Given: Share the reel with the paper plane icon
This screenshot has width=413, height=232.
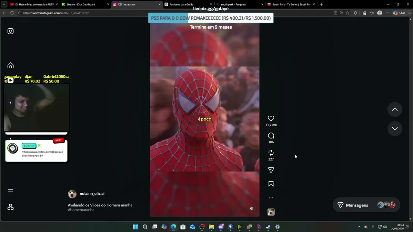Looking at the screenshot, I should (x=271, y=170).
